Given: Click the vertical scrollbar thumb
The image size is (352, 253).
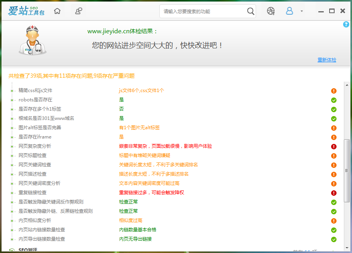Looking at the screenshot, I should coord(347,172).
